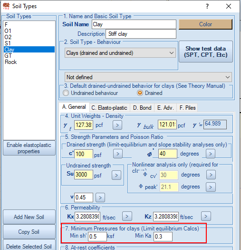
Task: Switch to the D. Bond tab
Action: click(142, 108)
